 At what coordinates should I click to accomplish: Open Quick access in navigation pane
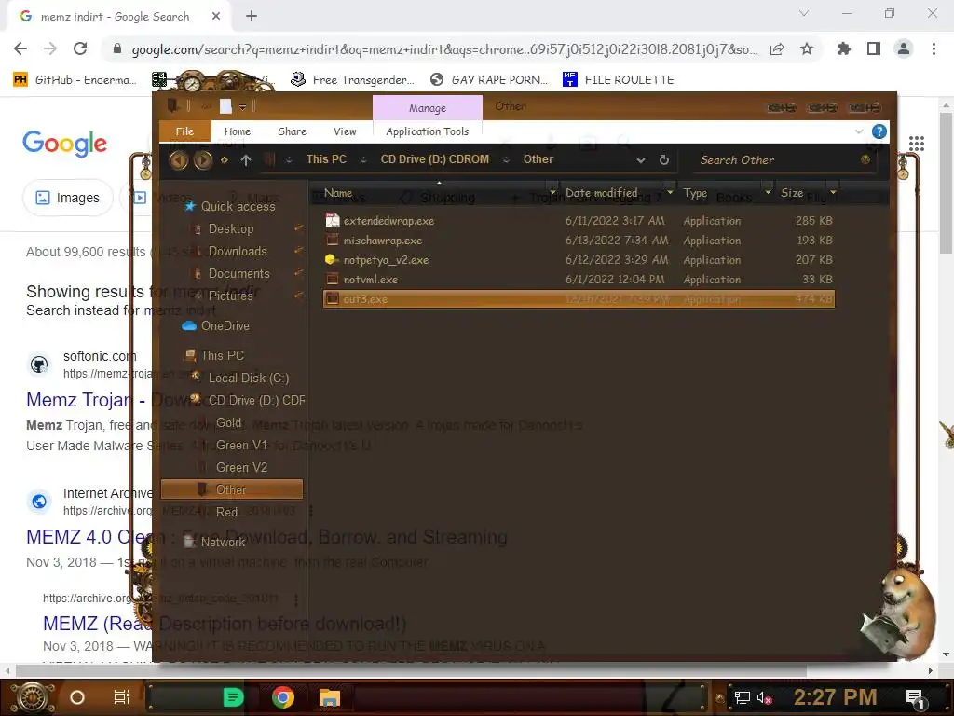(x=238, y=206)
